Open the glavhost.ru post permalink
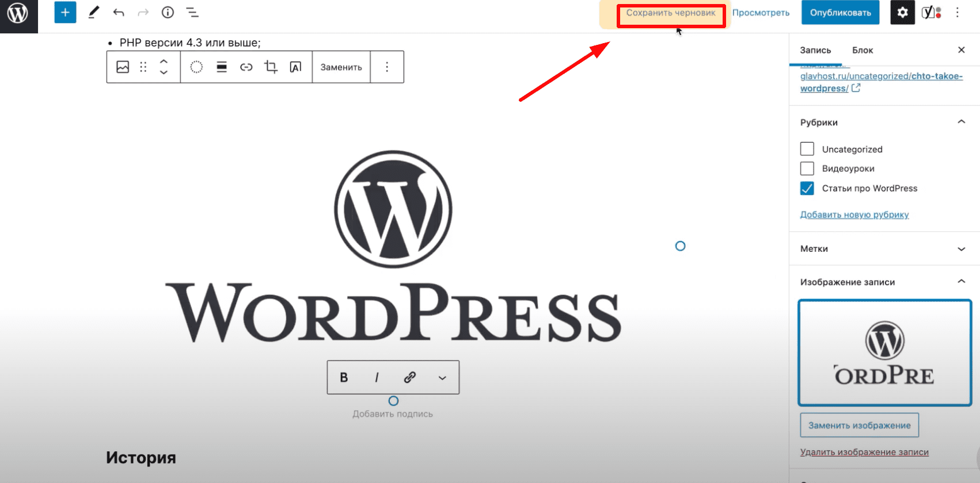This screenshot has height=483, width=980. pyautogui.click(x=881, y=82)
